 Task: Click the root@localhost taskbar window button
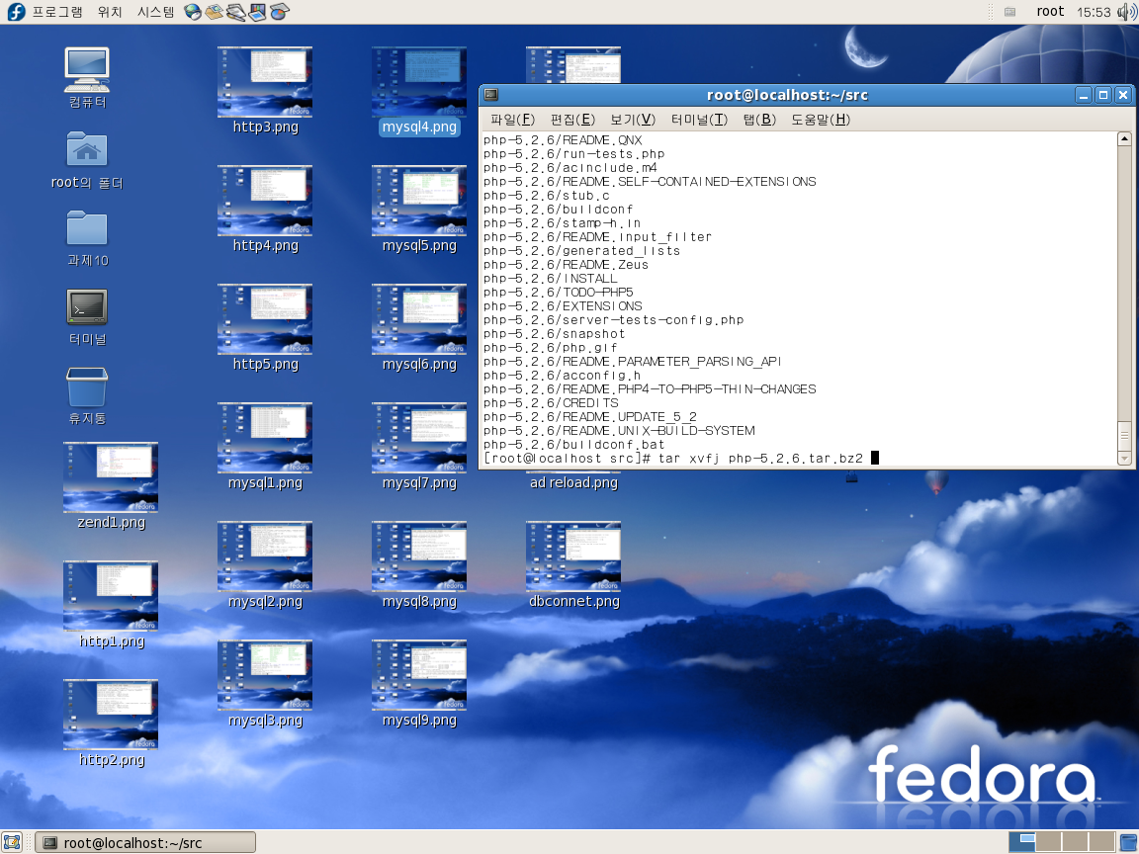145,842
